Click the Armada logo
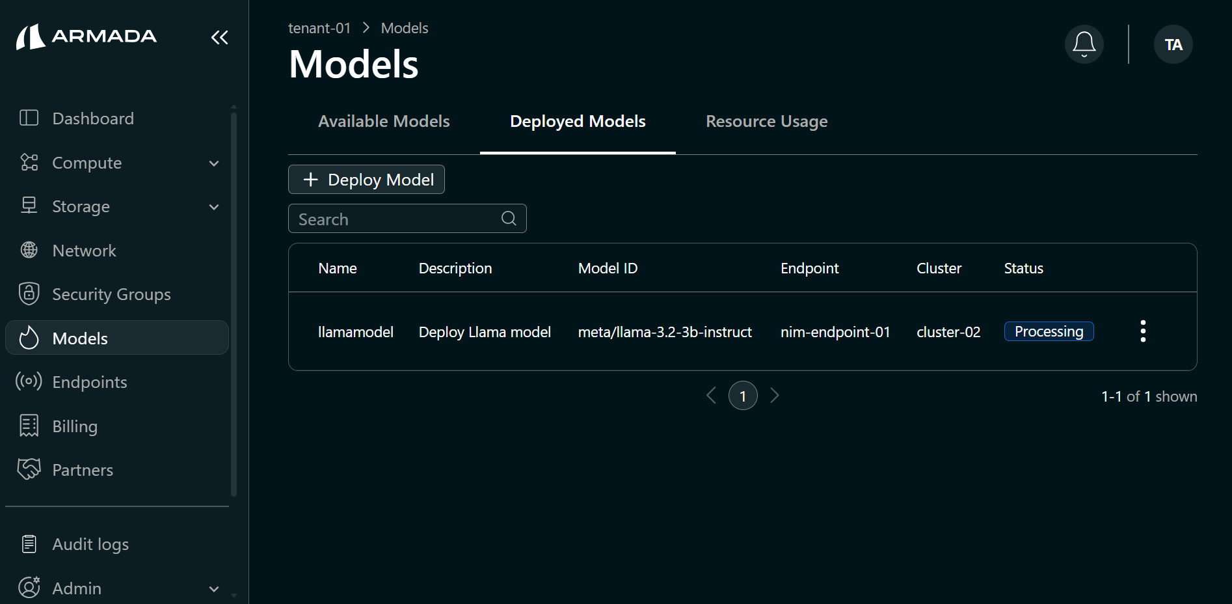 pyautogui.click(x=87, y=37)
